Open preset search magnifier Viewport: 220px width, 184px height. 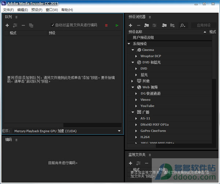point(183,25)
